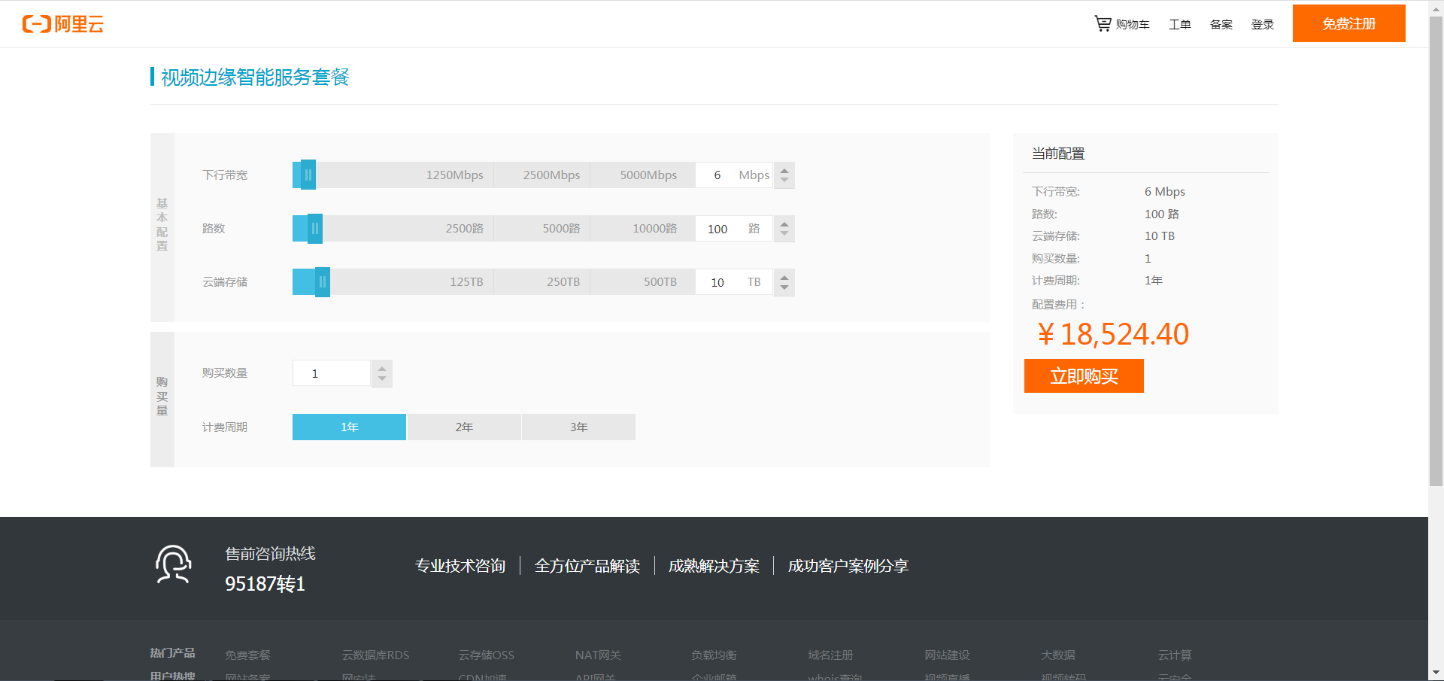Click the ¥18,524.40 price text

pyautogui.click(x=1113, y=334)
